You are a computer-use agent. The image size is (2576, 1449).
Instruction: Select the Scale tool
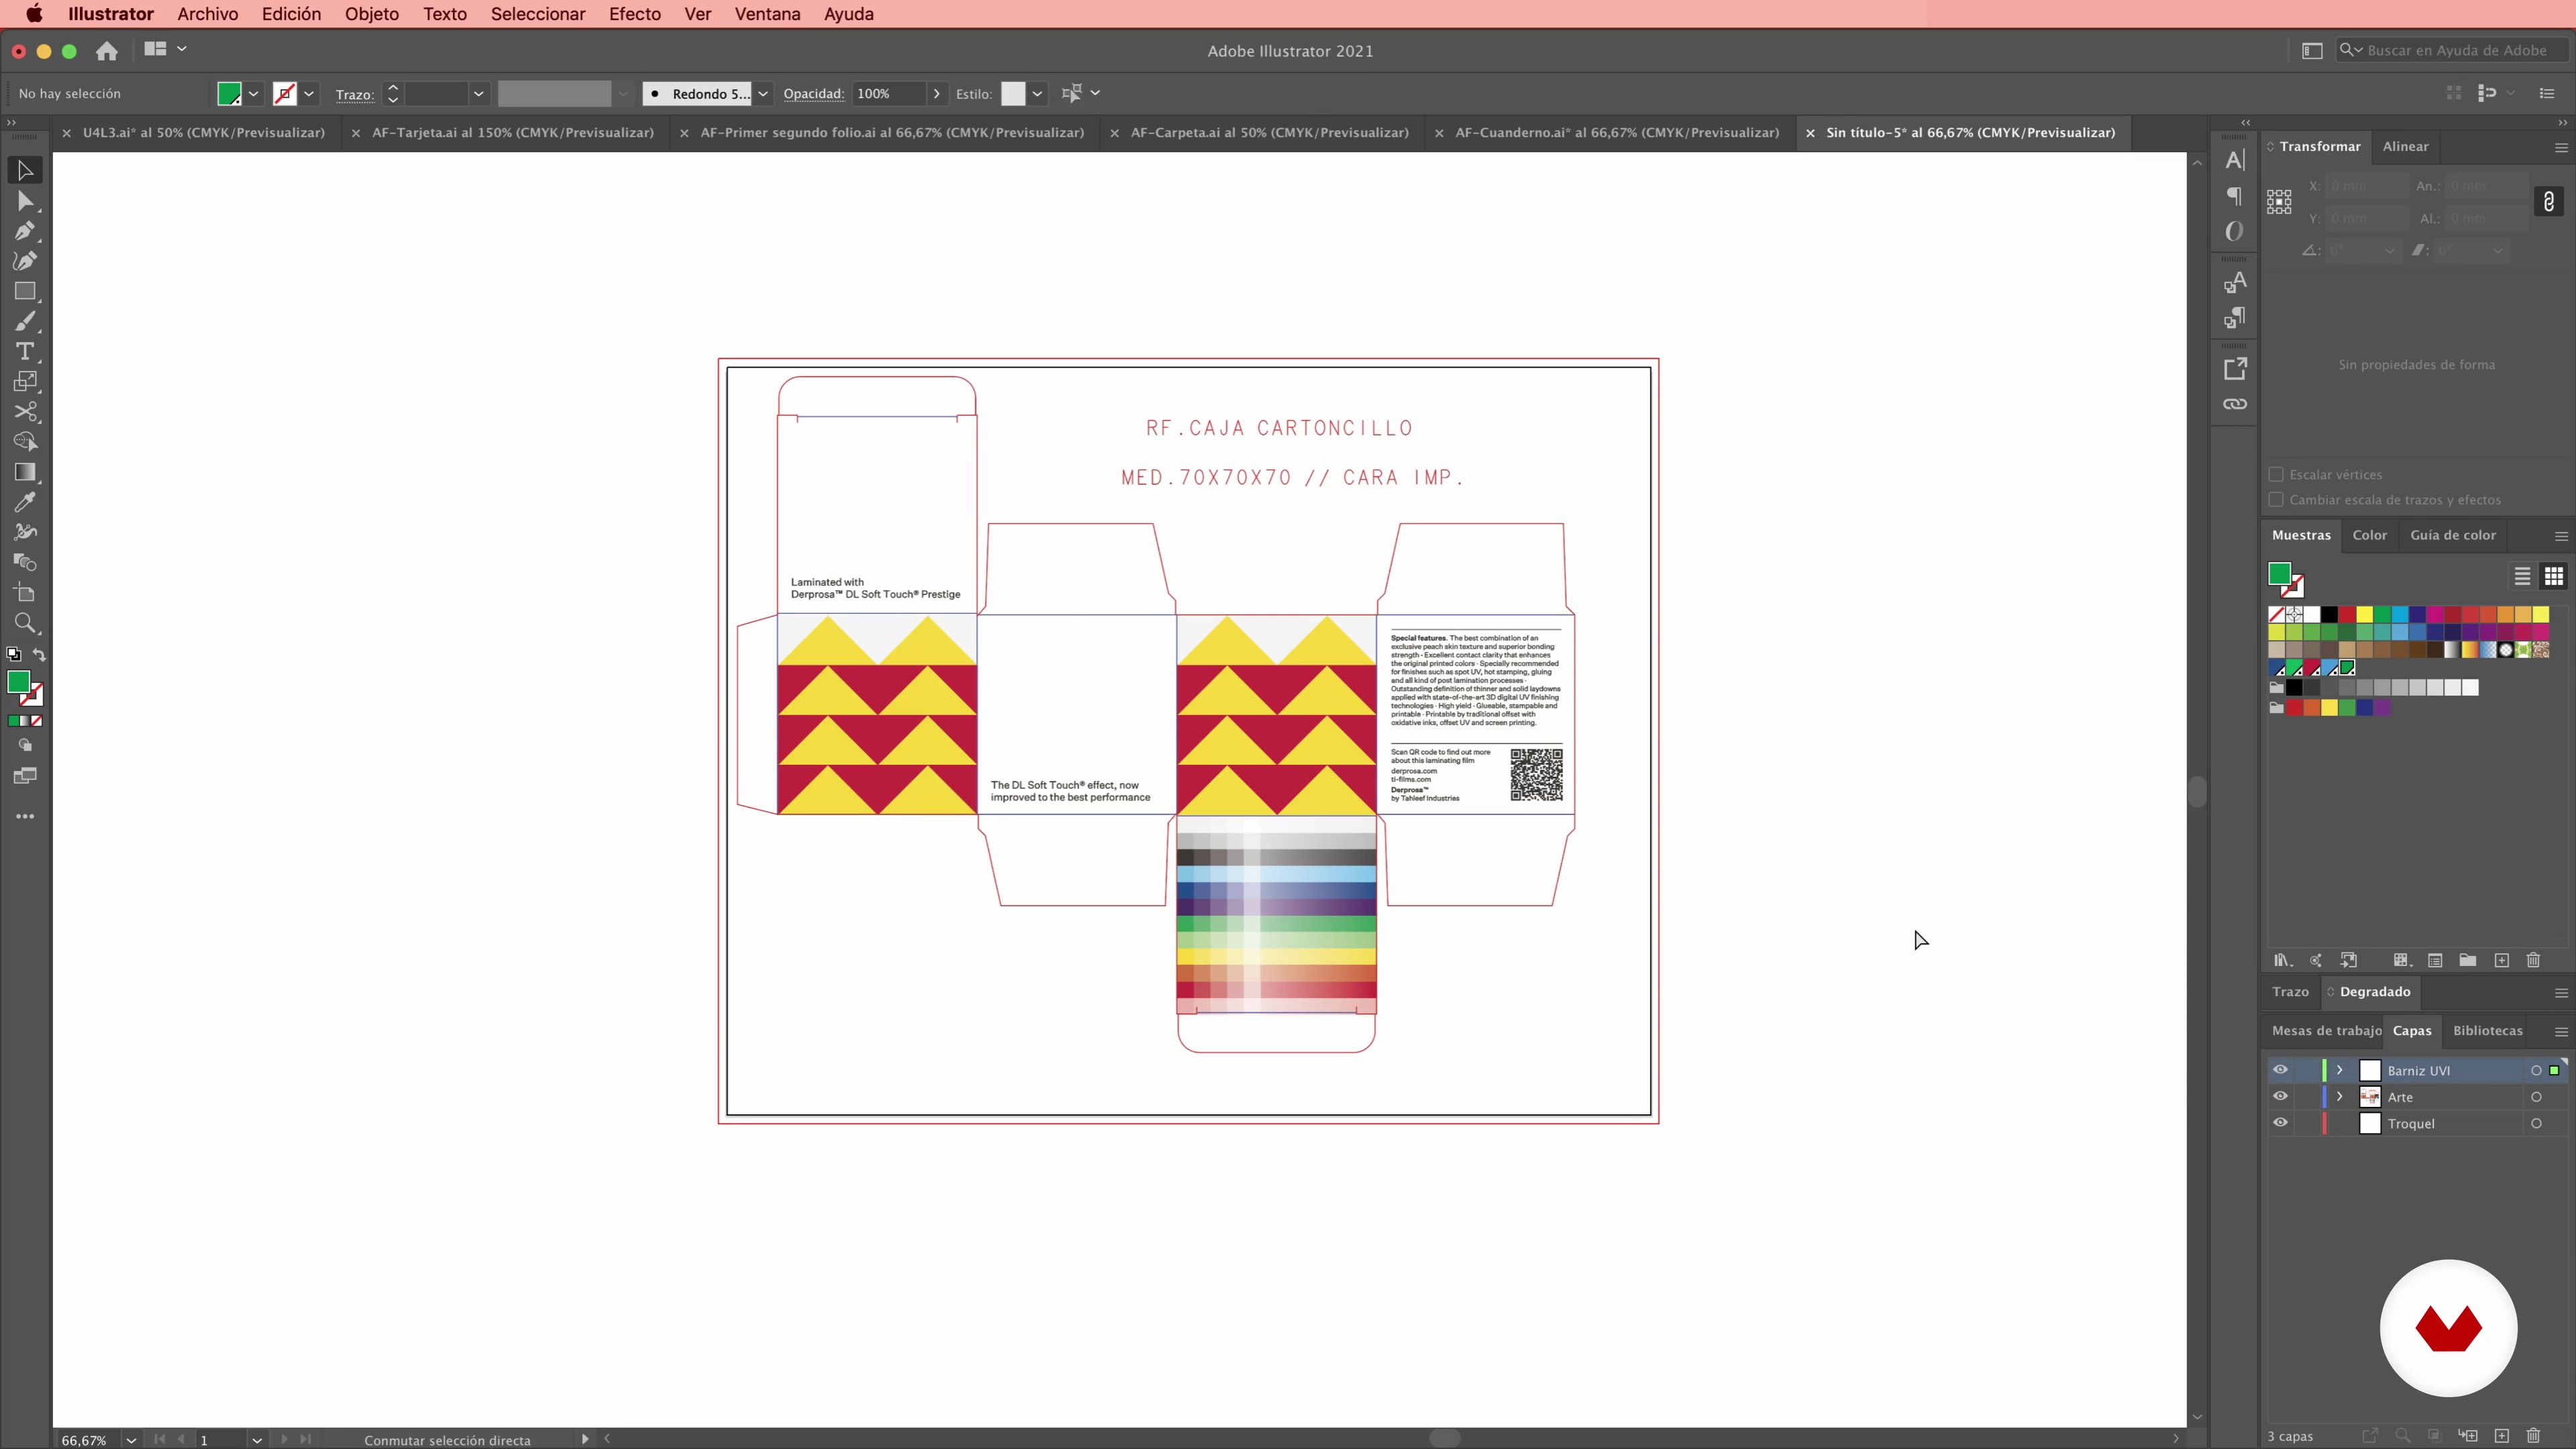[x=25, y=381]
